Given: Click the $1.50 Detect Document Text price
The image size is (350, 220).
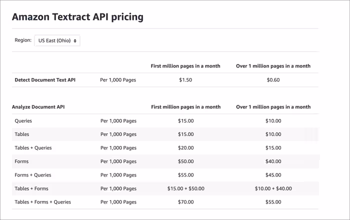Looking at the screenshot, I should (185, 80).
